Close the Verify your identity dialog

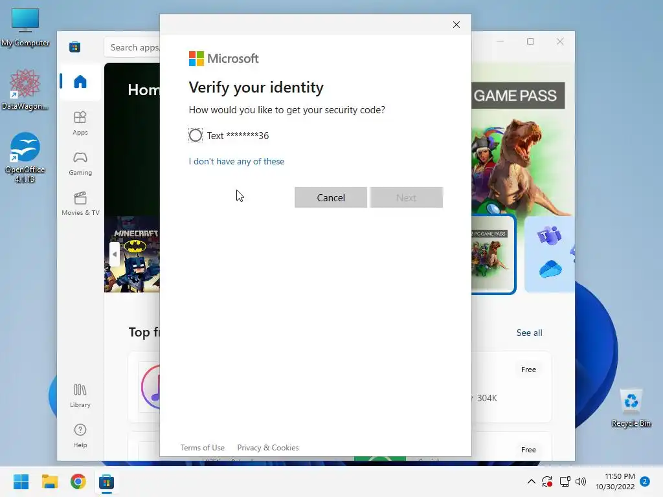pyautogui.click(x=456, y=25)
